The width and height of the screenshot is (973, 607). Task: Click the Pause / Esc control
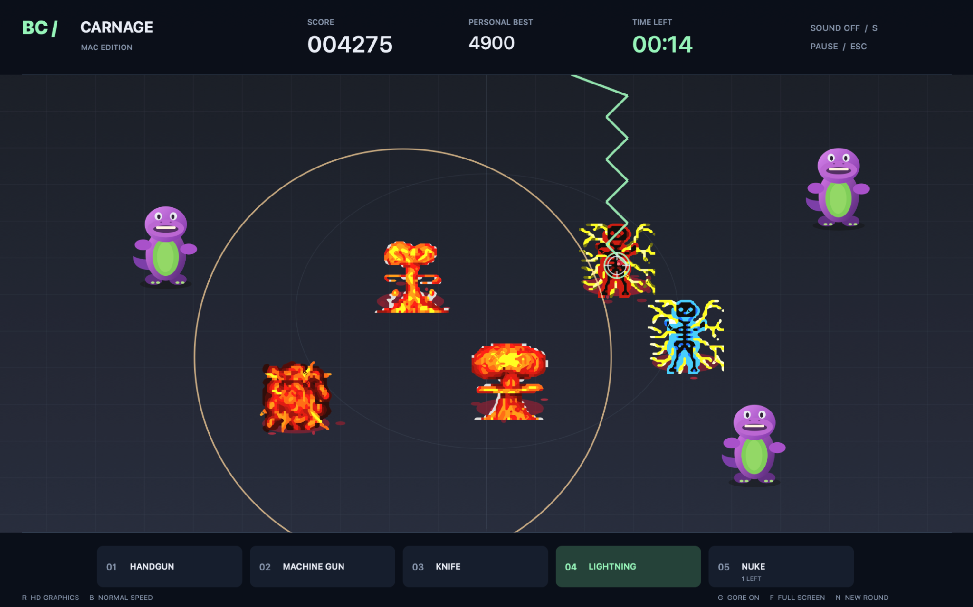coord(839,47)
